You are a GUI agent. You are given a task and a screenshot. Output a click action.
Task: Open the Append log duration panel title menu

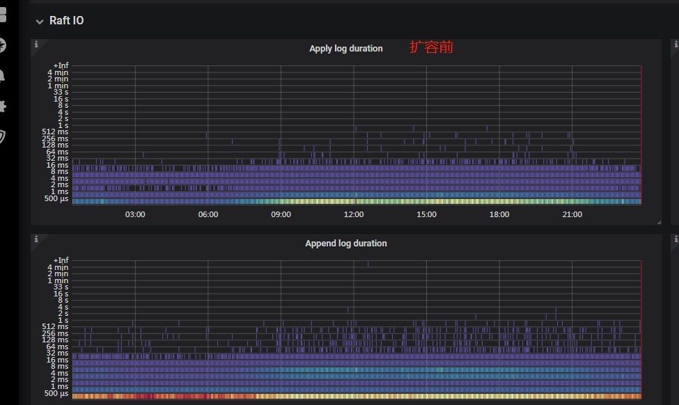tap(345, 244)
